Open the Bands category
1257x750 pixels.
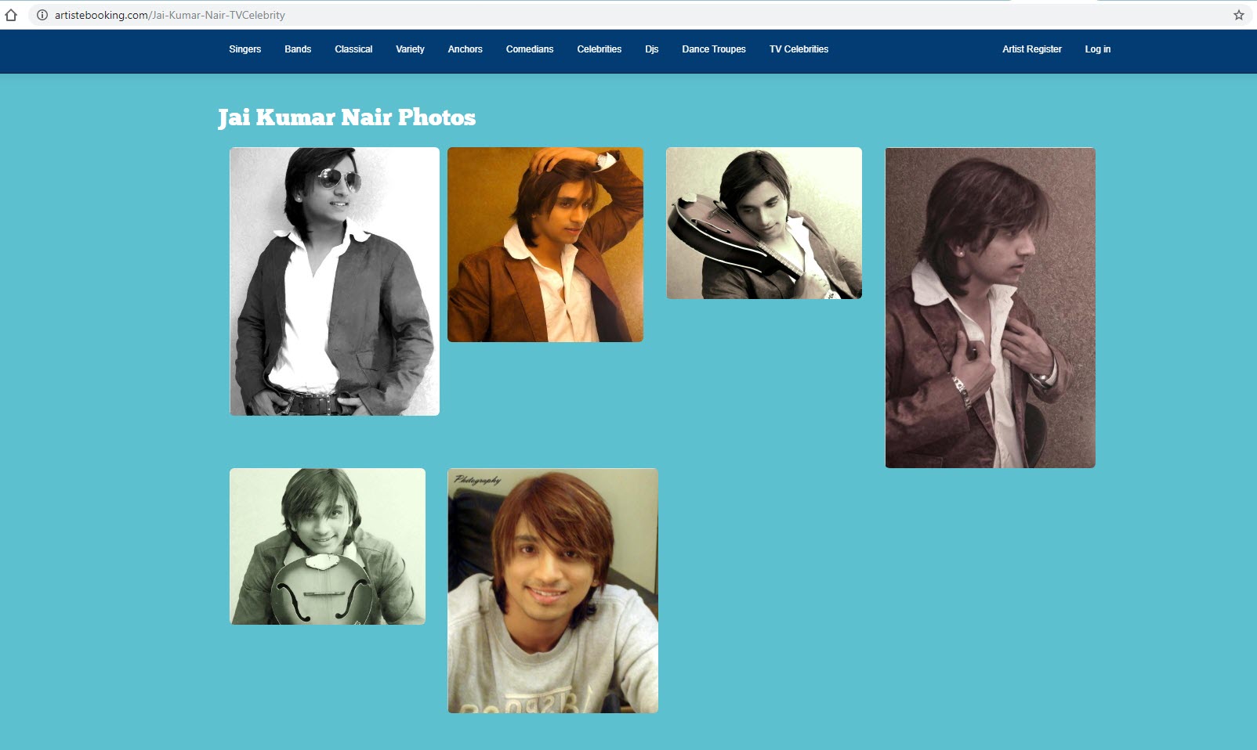pos(298,49)
